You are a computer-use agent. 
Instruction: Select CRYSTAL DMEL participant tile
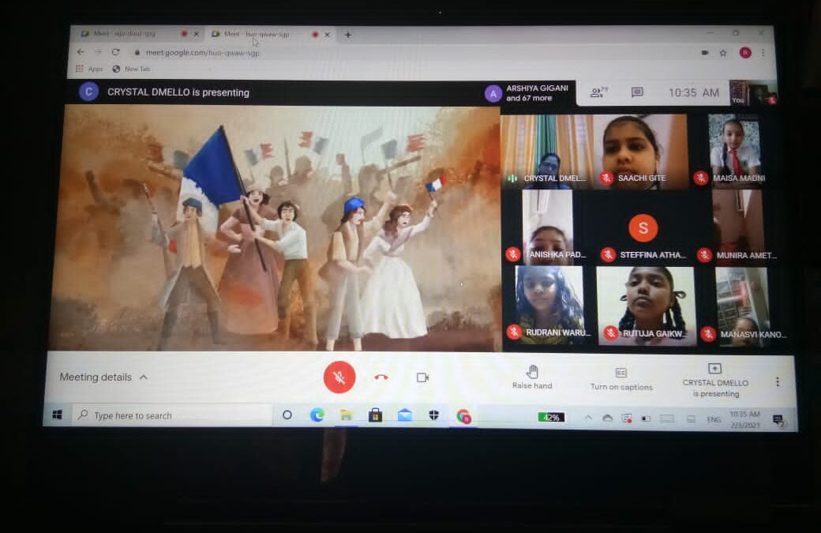546,152
